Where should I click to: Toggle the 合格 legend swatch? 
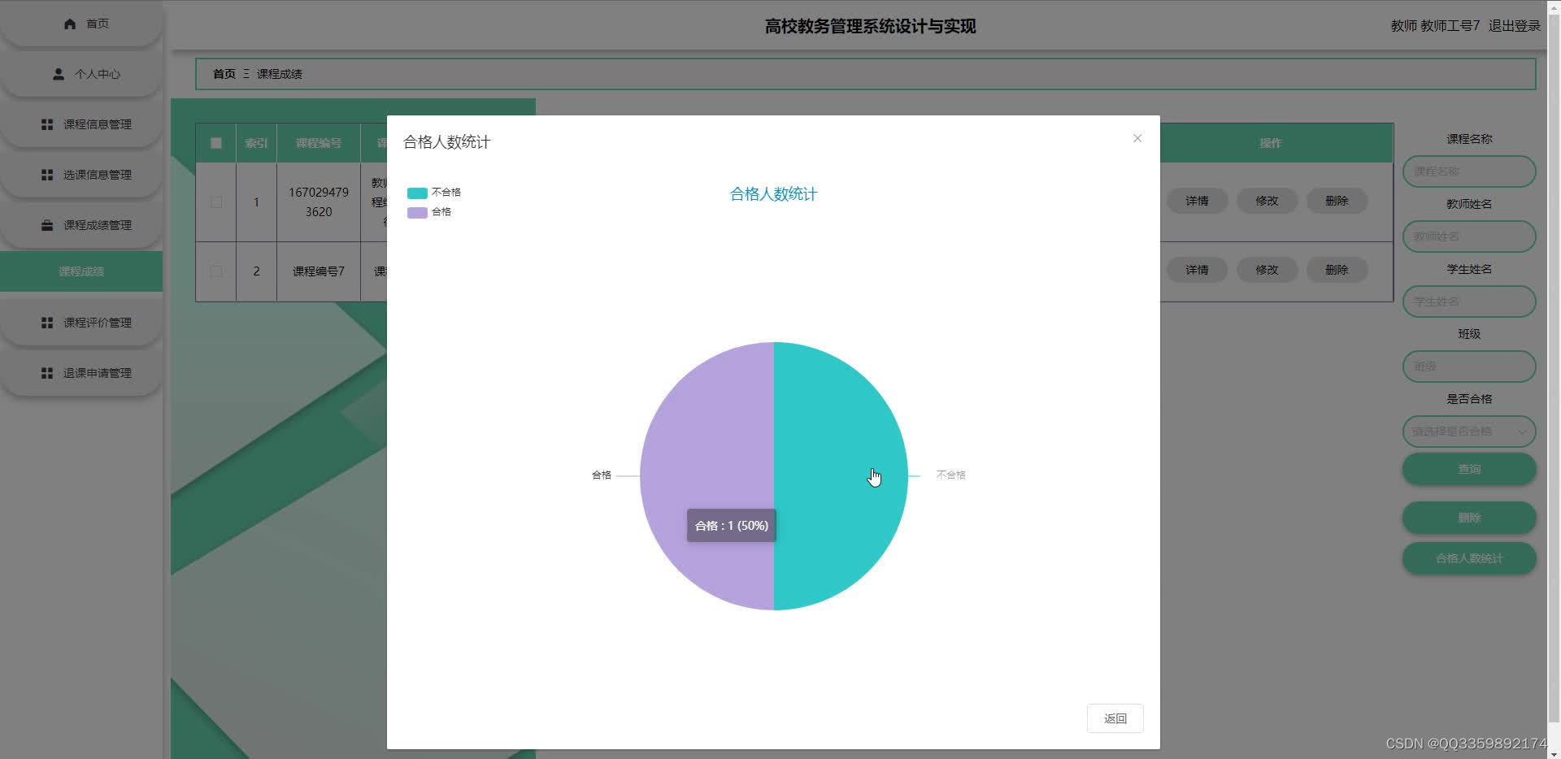(x=417, y=212)
